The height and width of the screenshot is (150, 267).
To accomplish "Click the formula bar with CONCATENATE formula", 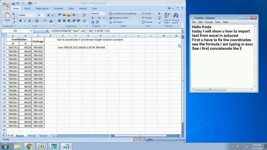I will (115, 31).
